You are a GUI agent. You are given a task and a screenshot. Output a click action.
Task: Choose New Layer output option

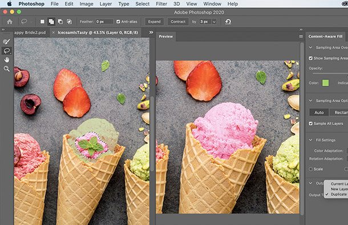[339, 189]
